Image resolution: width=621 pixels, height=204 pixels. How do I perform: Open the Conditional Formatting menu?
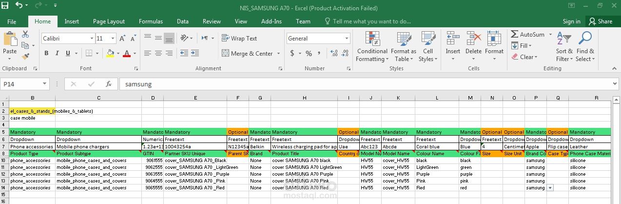tap(372, 46)
